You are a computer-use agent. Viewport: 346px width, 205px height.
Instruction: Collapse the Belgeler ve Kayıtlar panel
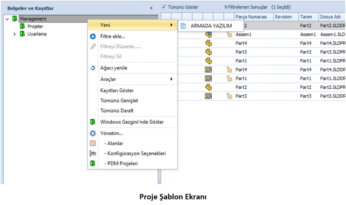151,8
